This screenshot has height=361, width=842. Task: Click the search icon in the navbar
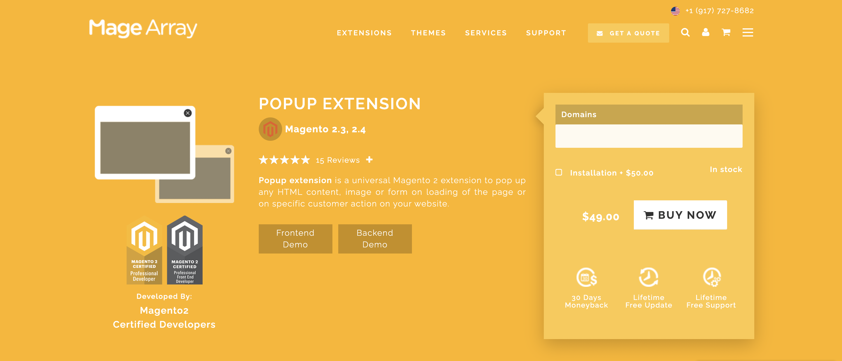pos(685,33)
